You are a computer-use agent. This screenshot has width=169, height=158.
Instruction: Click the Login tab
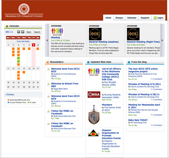158,18
